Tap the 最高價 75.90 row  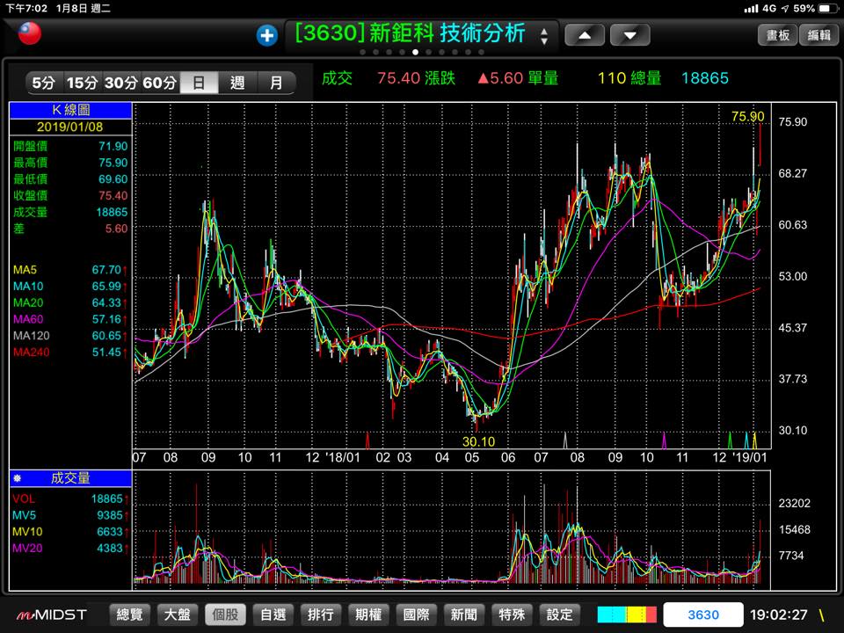click(70, 163)
